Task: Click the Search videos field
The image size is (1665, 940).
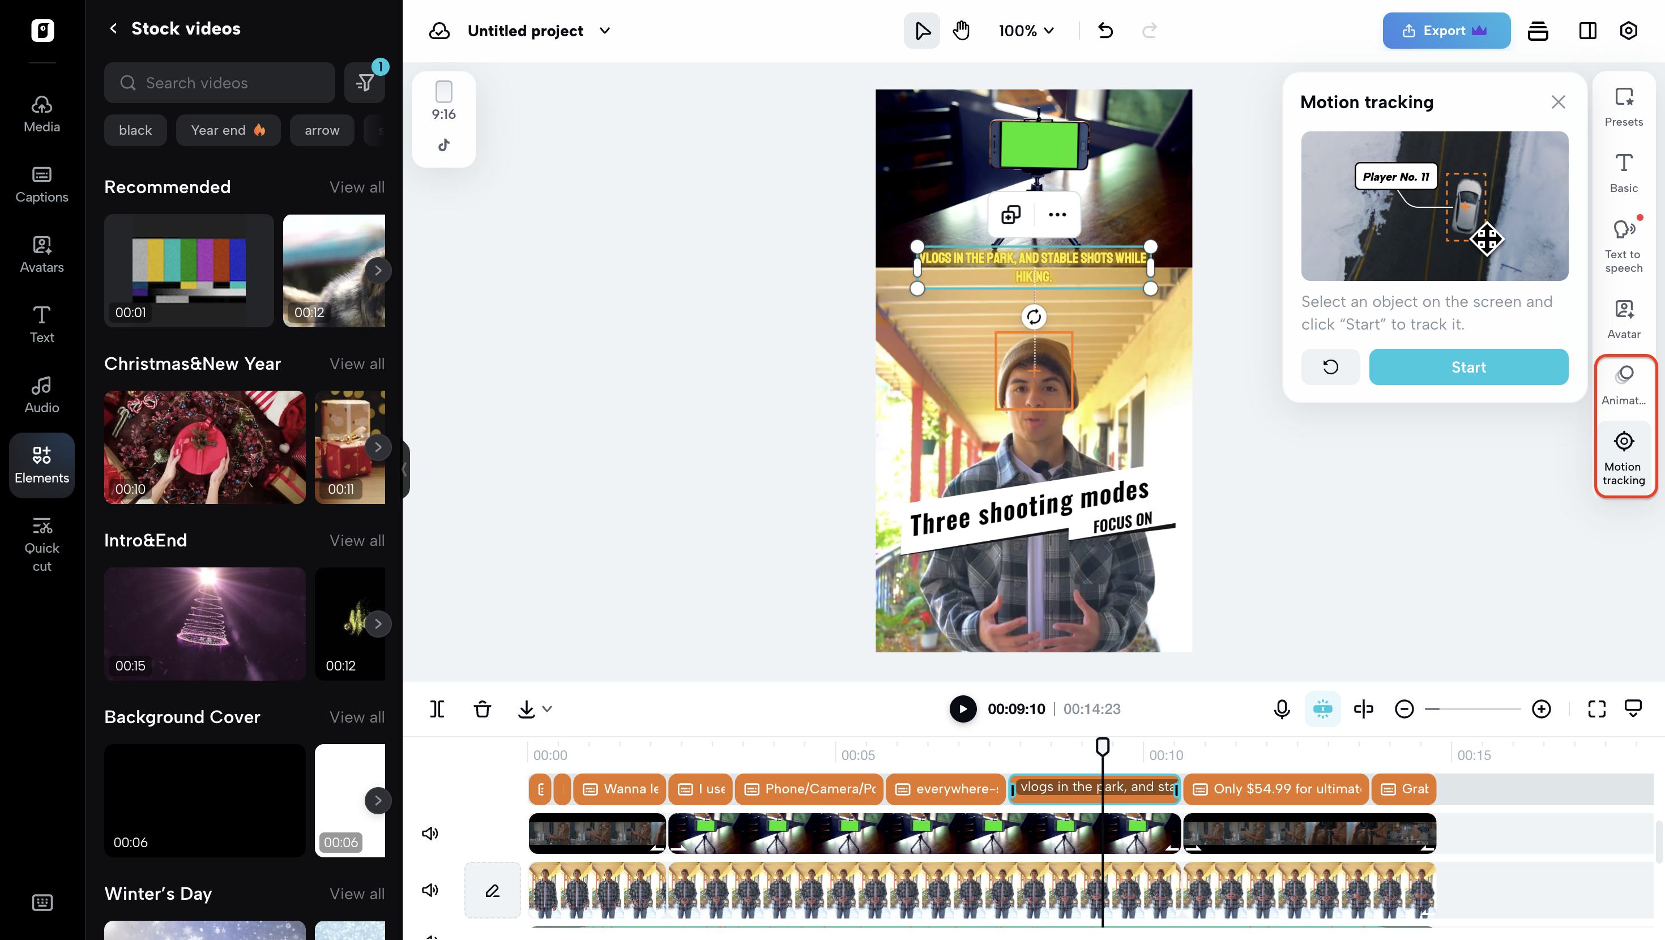Action: [220, 82]
